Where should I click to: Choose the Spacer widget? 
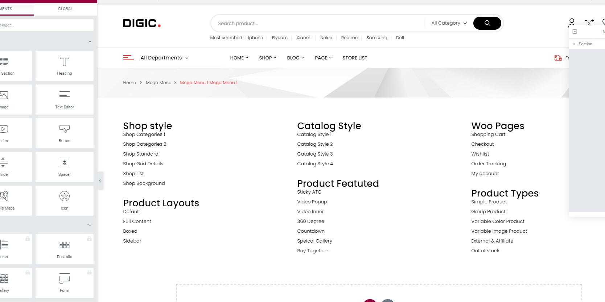tap(65, 167)
